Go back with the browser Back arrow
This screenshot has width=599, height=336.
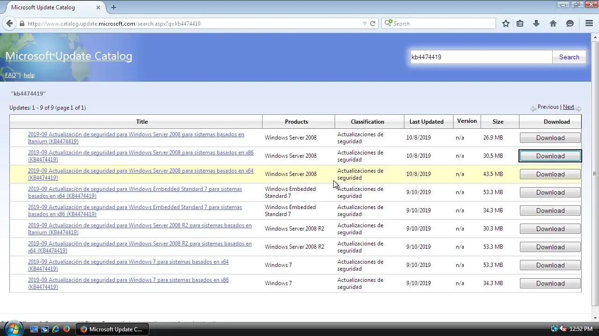pyautogui.click(x=9, y=23)
